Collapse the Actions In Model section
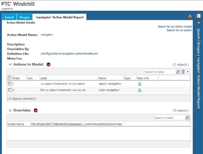 tap(10, 64)
